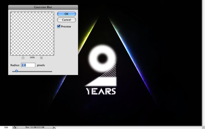Click the Gaussian Blur title bar
This screenshot has width=205, height=129.
click(x=43, y=7)
